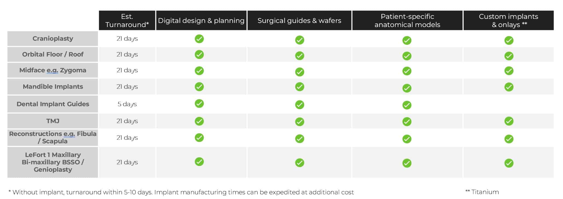Click TMJ digital design checkmark
The width and height of the screenshot is (563, 199).
pyautogui.click(x=199, y=121)
